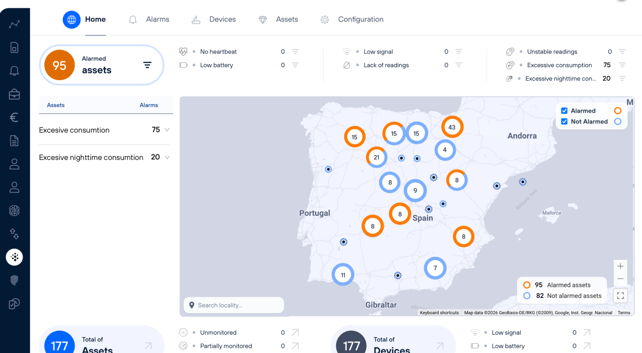The image size is (642, 353).
Task: Click the Search locality field
Action: tap(234, 305)
